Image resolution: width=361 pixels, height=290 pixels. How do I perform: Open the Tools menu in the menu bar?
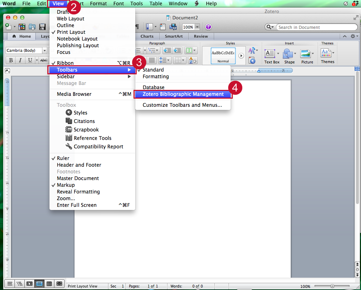coord(137,4)
